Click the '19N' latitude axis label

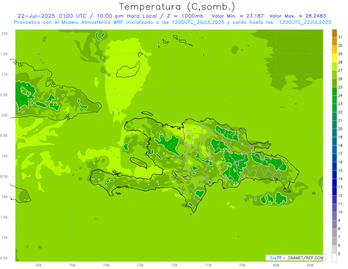(5, 156)
